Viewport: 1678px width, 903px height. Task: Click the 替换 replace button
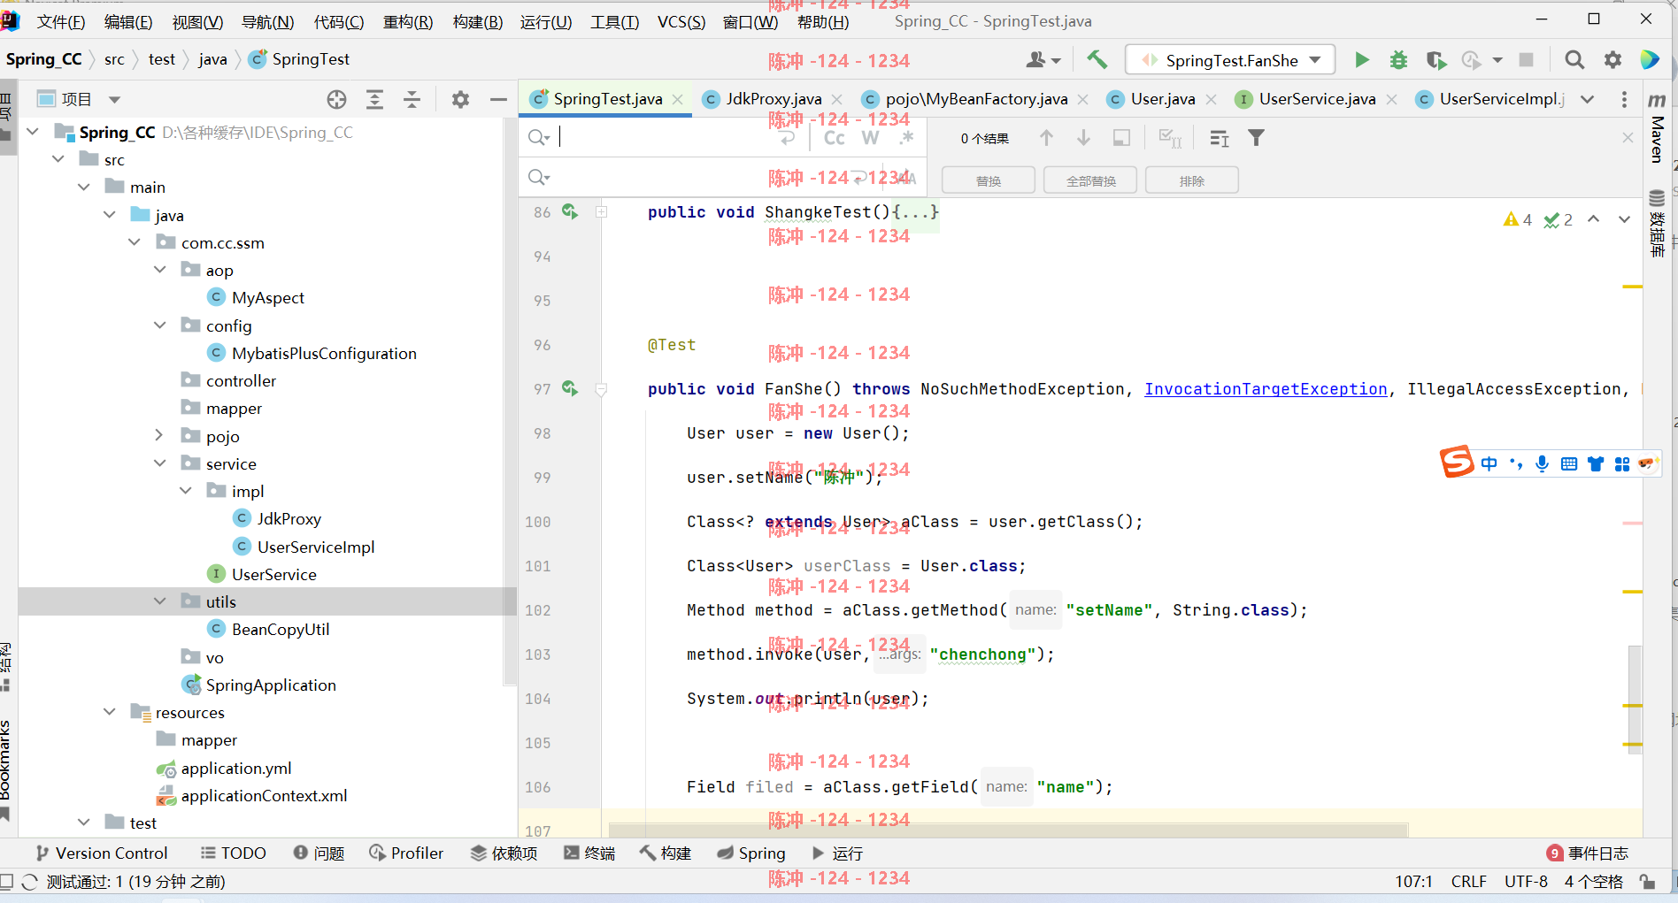coord(989,180)
